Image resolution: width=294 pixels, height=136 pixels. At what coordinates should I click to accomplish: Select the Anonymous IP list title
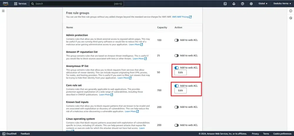click(77, 66)
